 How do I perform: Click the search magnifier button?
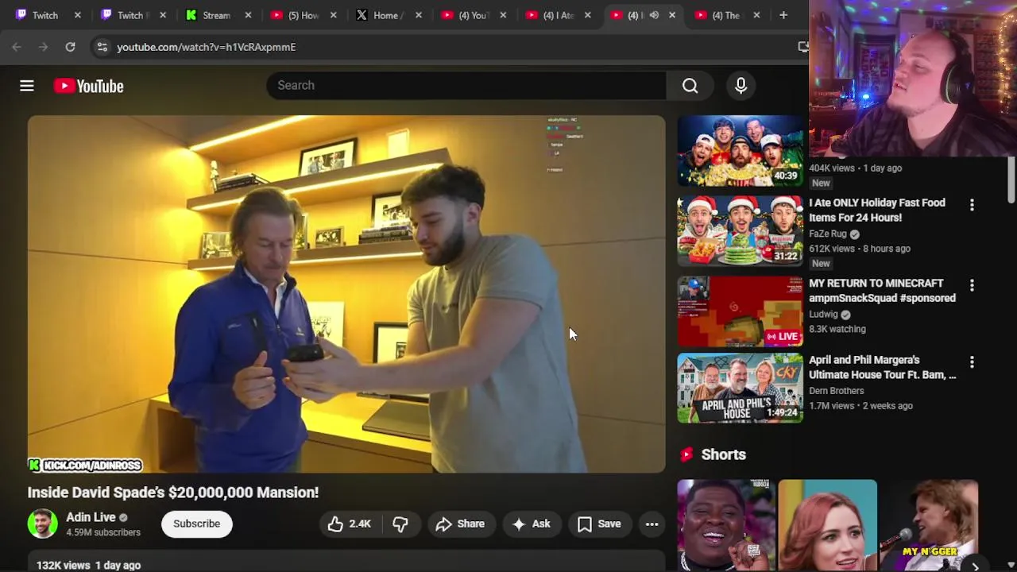[x=690, y=85]
